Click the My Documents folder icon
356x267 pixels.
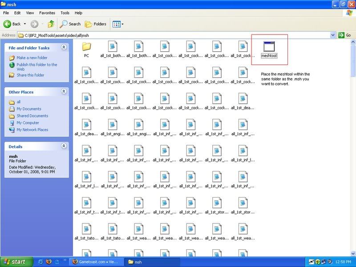coord(12,109)
